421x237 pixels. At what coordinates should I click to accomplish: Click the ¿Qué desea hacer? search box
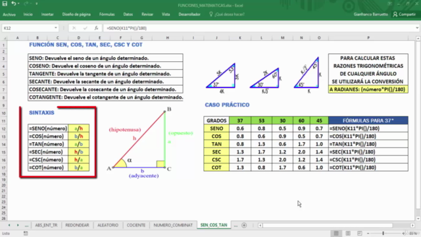pyautogui.click(x=227, y=14)
